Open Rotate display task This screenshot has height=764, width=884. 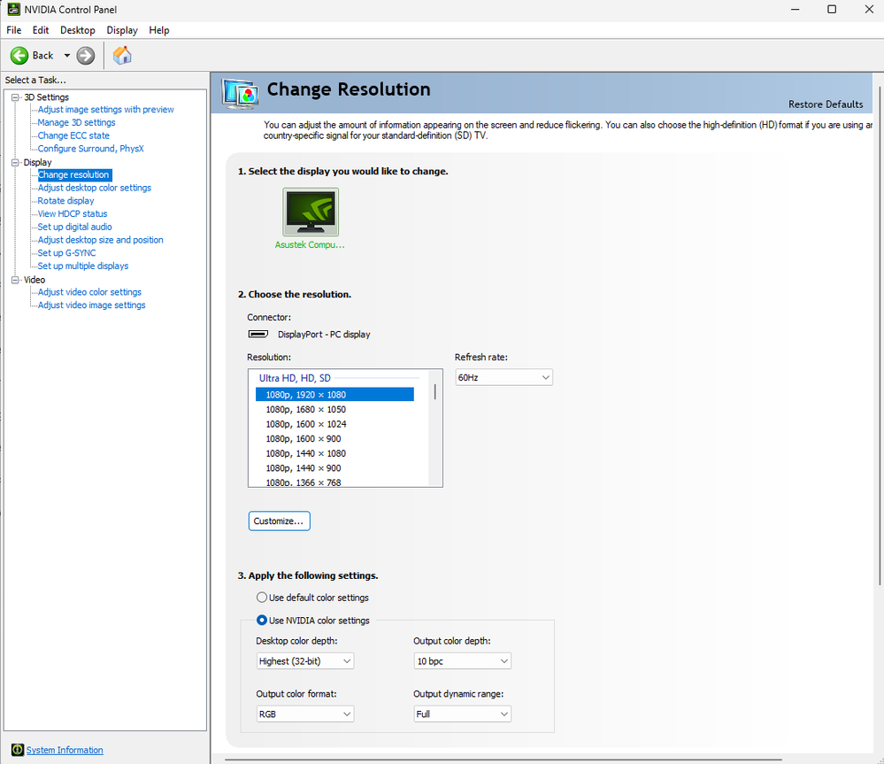click(65, 201)
